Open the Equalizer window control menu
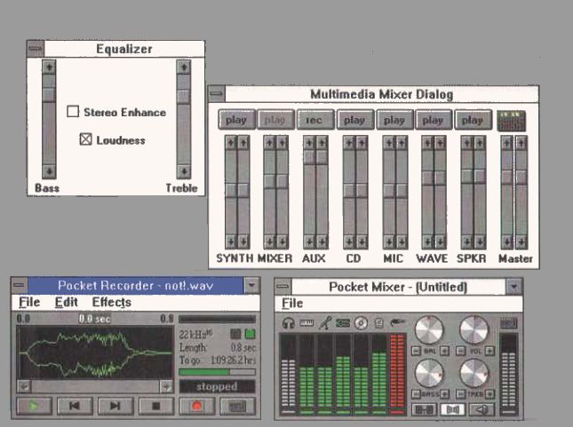Viewport: 573px width, 427px height. tap(36, 49)
